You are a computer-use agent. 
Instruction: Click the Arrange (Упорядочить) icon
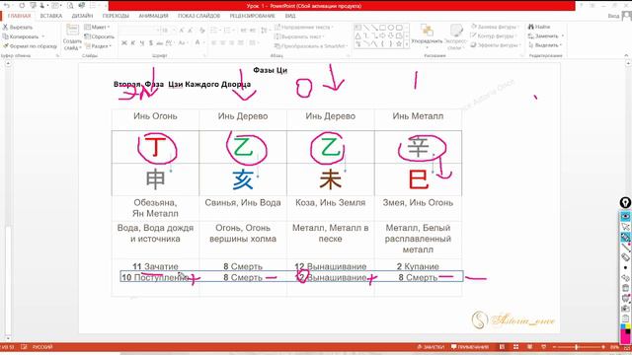427,31
